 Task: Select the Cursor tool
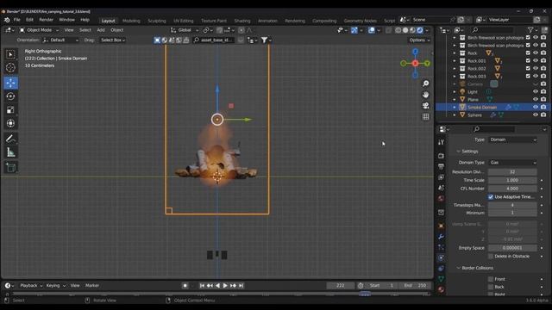tap(10, 67)
